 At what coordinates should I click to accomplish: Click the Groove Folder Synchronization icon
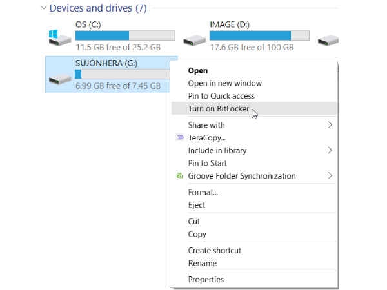coord(179,175)
